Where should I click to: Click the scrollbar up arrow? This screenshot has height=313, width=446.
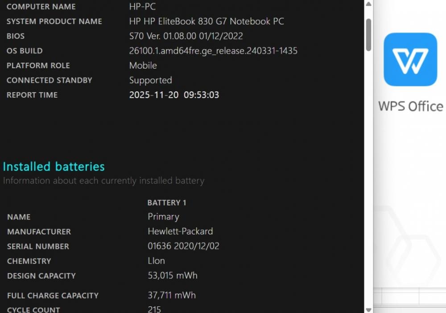pyautogui.click(x=369, y=4)
